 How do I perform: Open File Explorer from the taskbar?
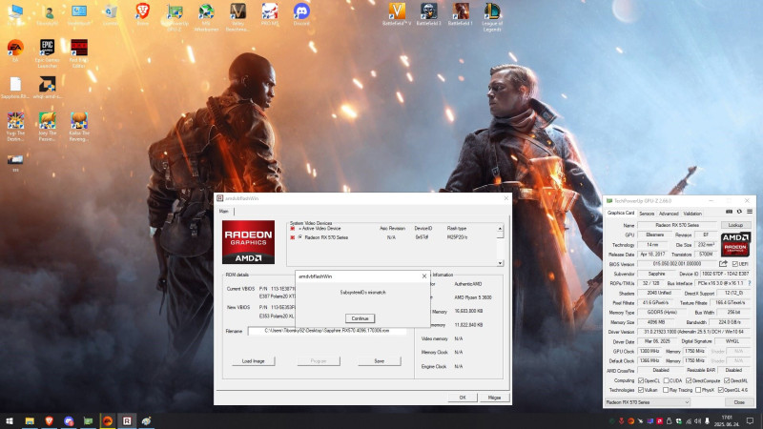coord(30,420)
